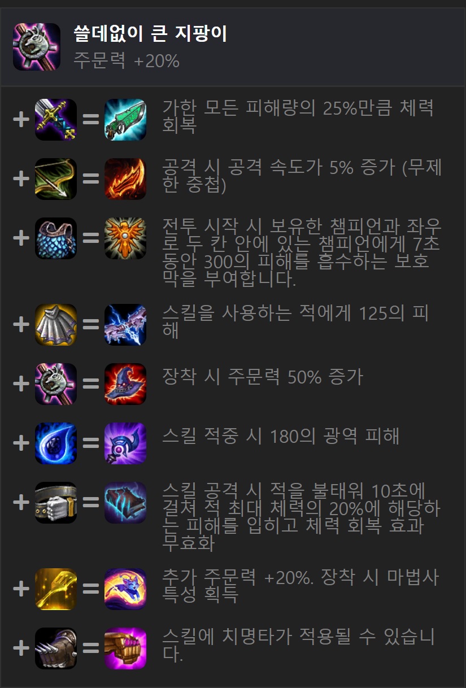
Task: Click the Jeweled Gauntlet result icon
Action: [x=125, y=648]
